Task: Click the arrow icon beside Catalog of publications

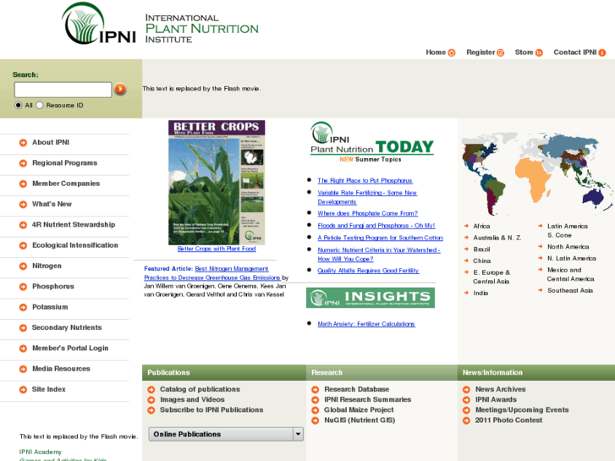Action: pos(151,390)
